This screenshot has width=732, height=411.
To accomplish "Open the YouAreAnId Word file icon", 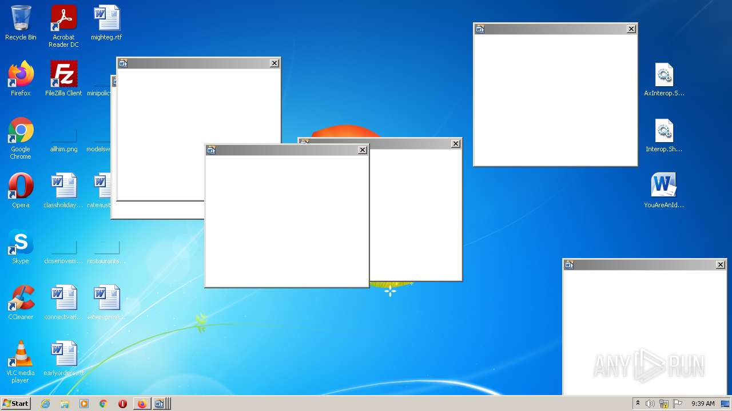I will point(664,191).
